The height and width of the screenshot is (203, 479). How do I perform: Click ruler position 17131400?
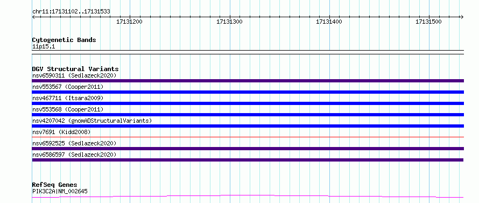coord(329,22)
